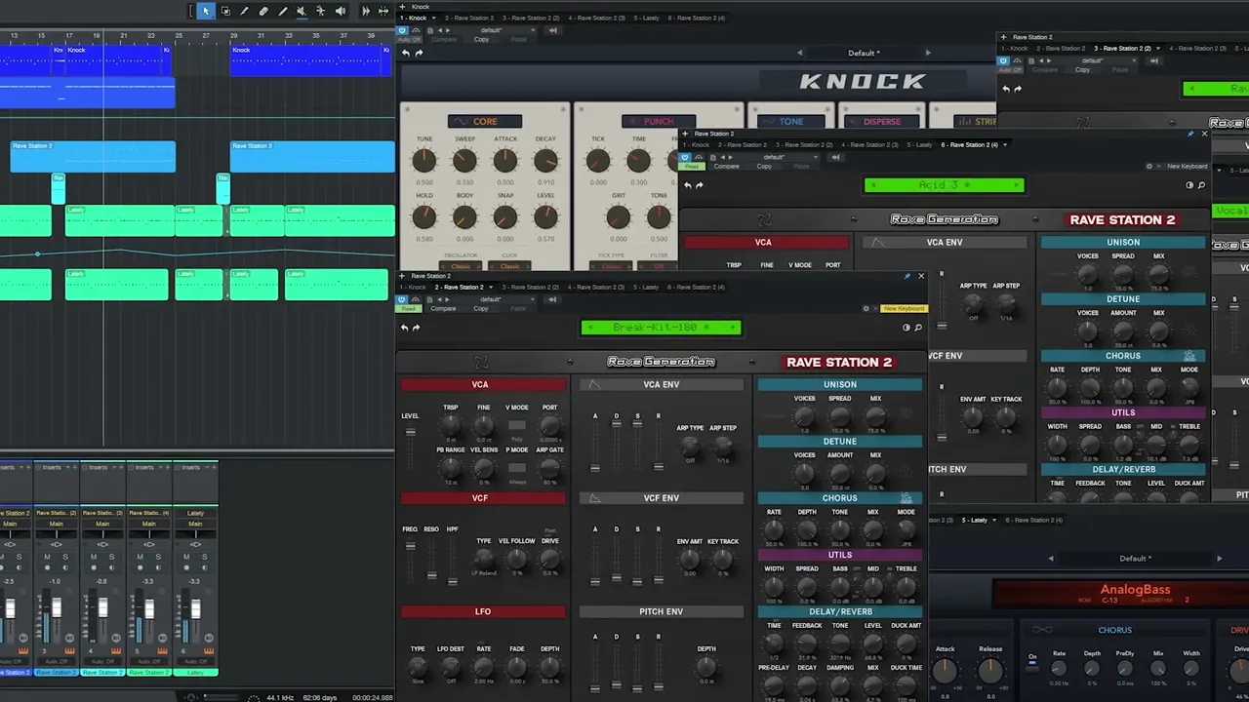
Task: Open Main output selector on Lately channel
Action: click(195, 524)
